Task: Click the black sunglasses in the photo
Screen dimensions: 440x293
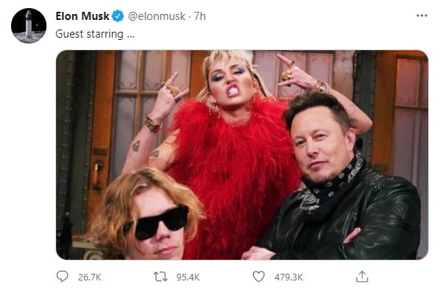Action: pyautogui.click(x=157, y=223)
